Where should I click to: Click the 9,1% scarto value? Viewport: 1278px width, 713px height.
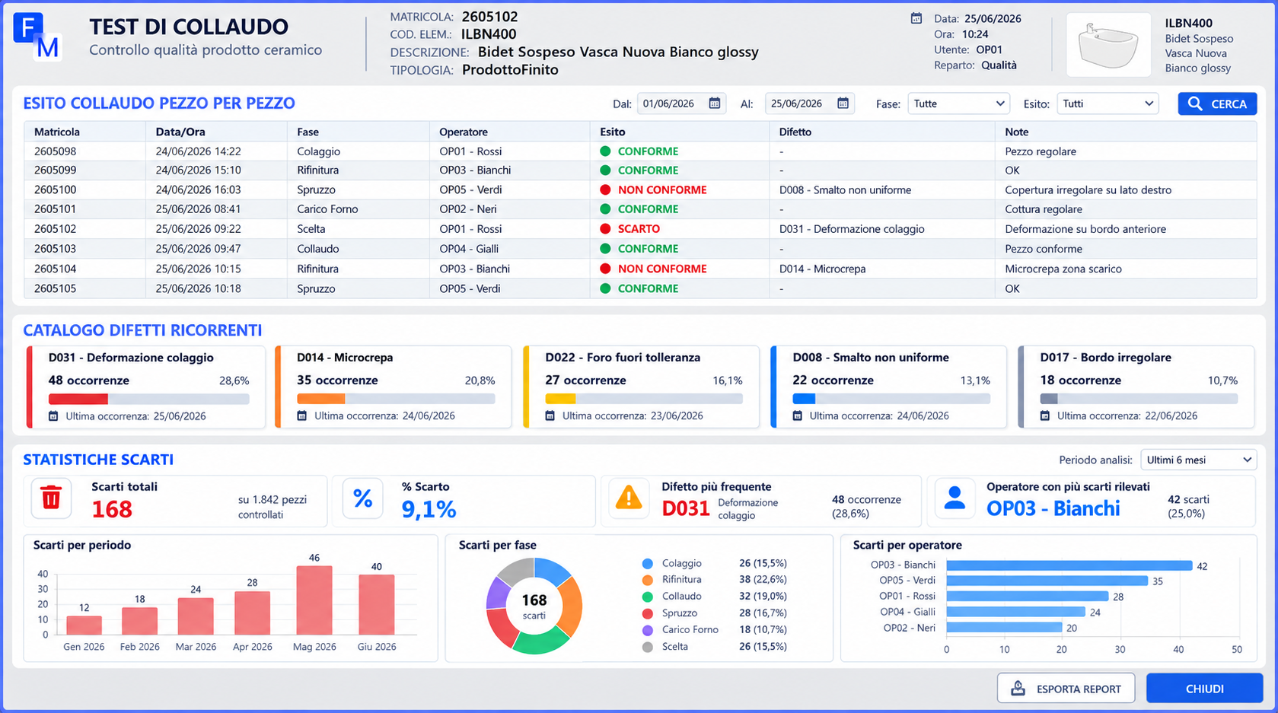point(429,509)
